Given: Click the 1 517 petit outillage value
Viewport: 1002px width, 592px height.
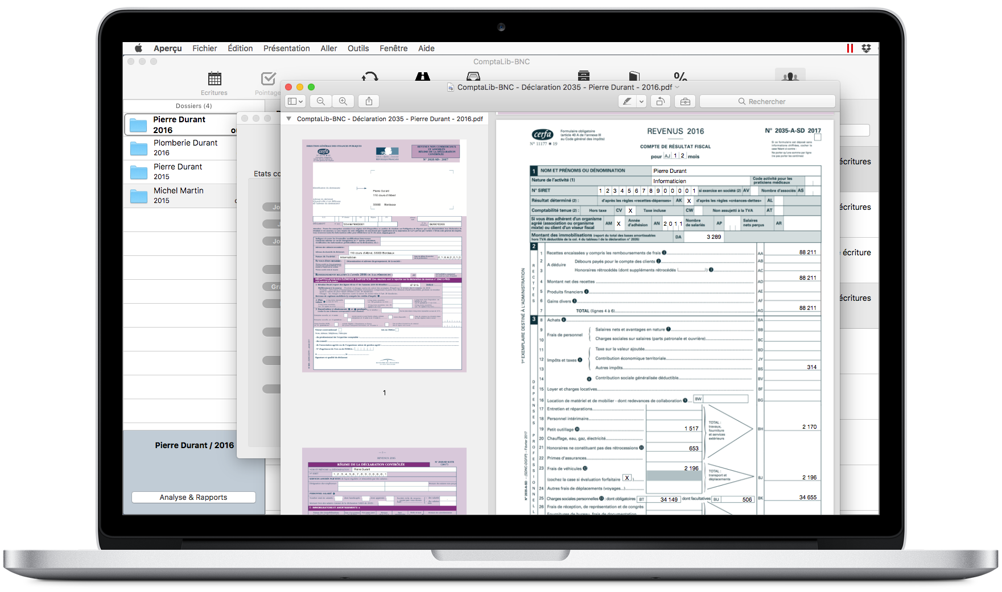Looking at the screenshot, I should (x=691, y=429).
